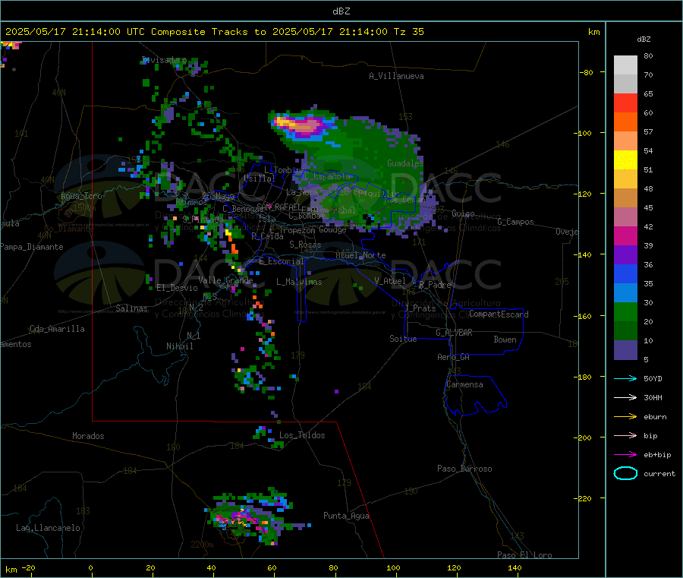Click the 'Soitue' map label
The height and width of the screenshot is (578, 683).
pos(403,339)
